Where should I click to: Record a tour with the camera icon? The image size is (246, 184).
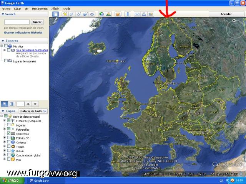(92, 14)
